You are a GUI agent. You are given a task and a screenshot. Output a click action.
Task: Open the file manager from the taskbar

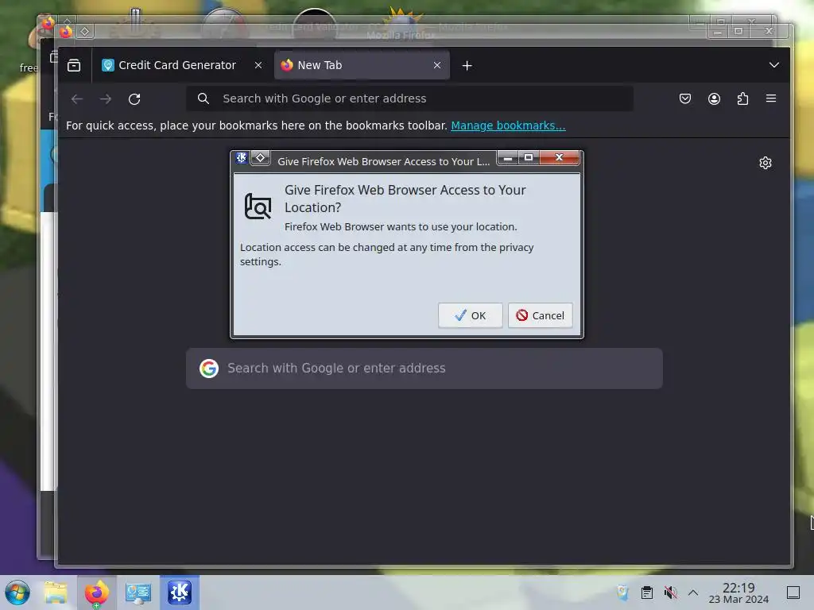56,593
